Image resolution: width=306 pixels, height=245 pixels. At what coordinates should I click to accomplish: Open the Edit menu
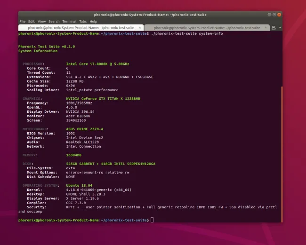(x=31, y=22)
